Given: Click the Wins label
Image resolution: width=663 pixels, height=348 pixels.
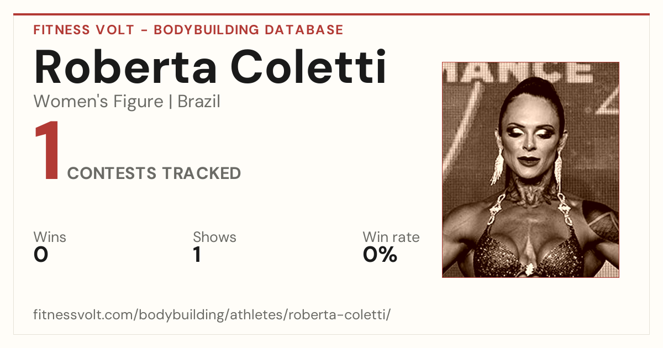Looking at the screenshot, I should click(x=50, y=238).
